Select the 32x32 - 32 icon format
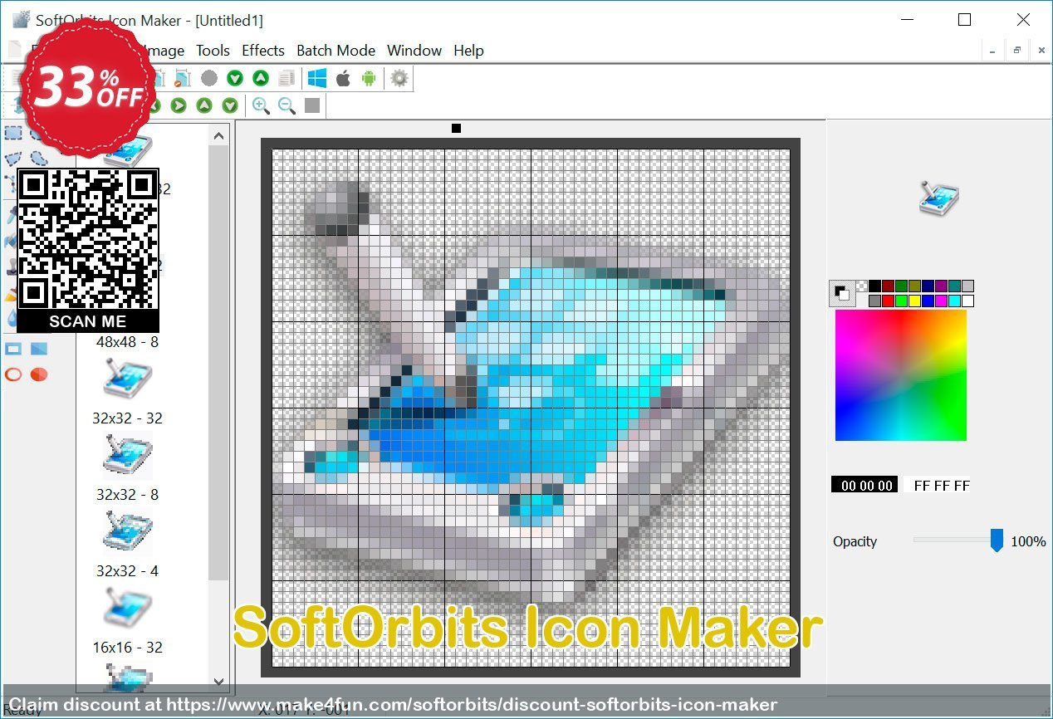This screenshot has height=719, width=1053. (127, 392)
